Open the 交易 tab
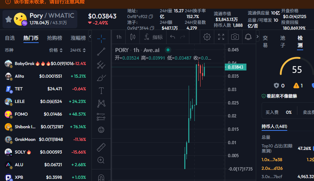Viewport: 314px width, 181px height. (265, 42)
